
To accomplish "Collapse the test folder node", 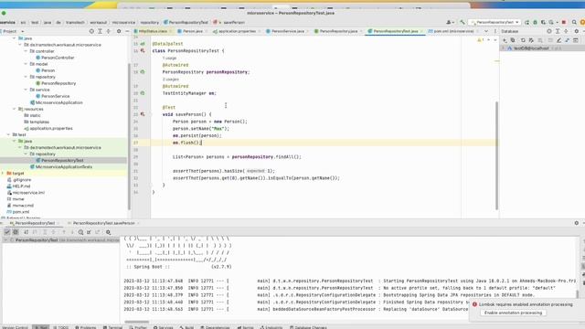I will pos(8,134).
